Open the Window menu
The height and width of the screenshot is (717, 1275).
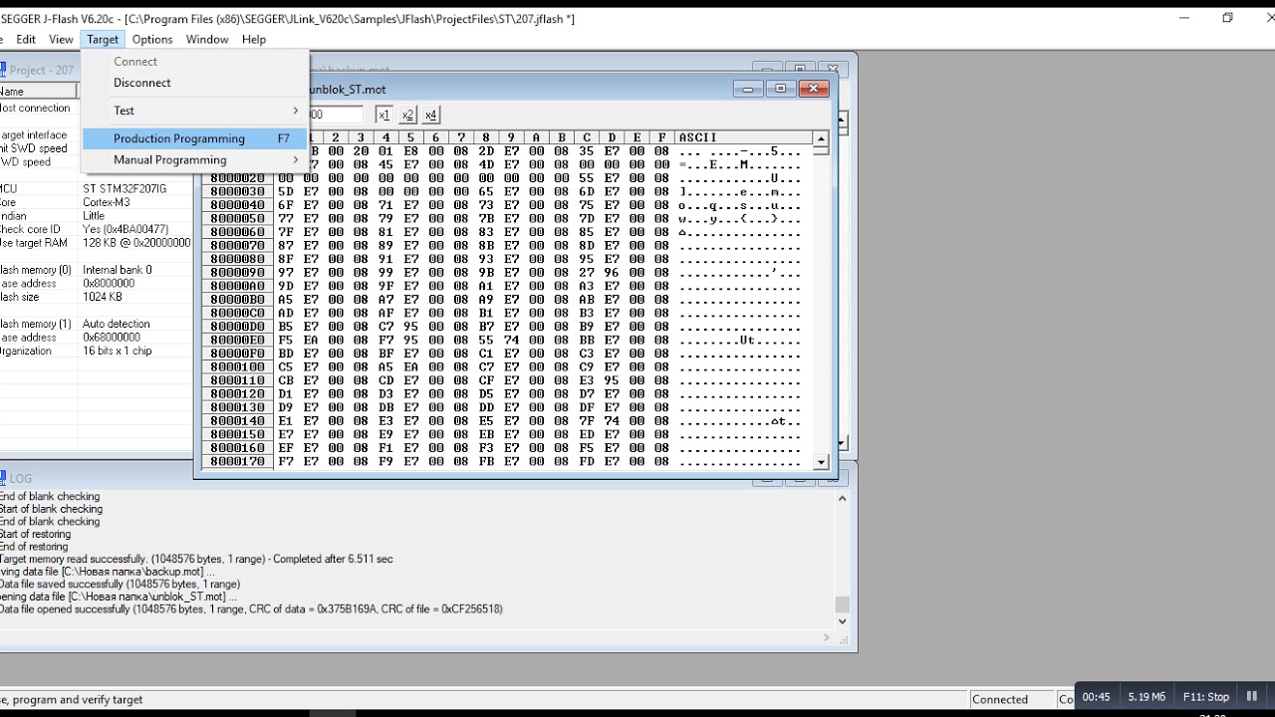coord(207,39)
